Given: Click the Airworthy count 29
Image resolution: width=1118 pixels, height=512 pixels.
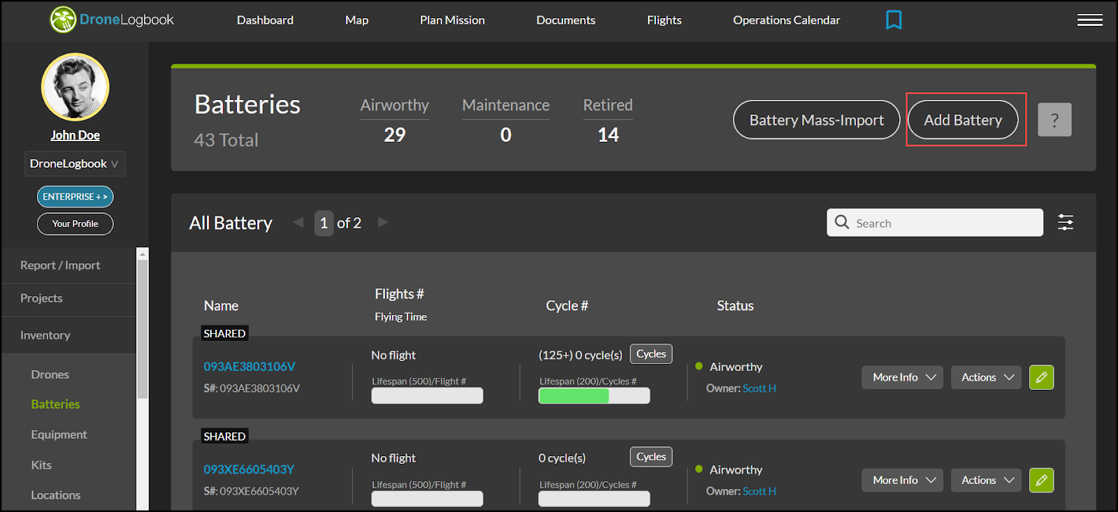Looking at the screenshot, I should click(395, 135).
